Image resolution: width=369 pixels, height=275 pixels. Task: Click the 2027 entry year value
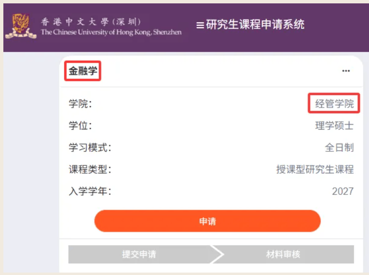[342, 192]
